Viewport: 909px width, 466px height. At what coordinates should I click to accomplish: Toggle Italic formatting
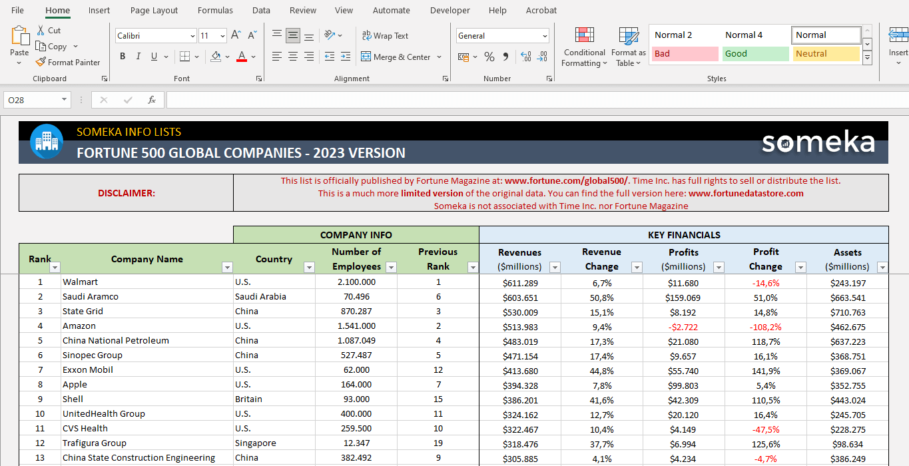pos(139,57)
